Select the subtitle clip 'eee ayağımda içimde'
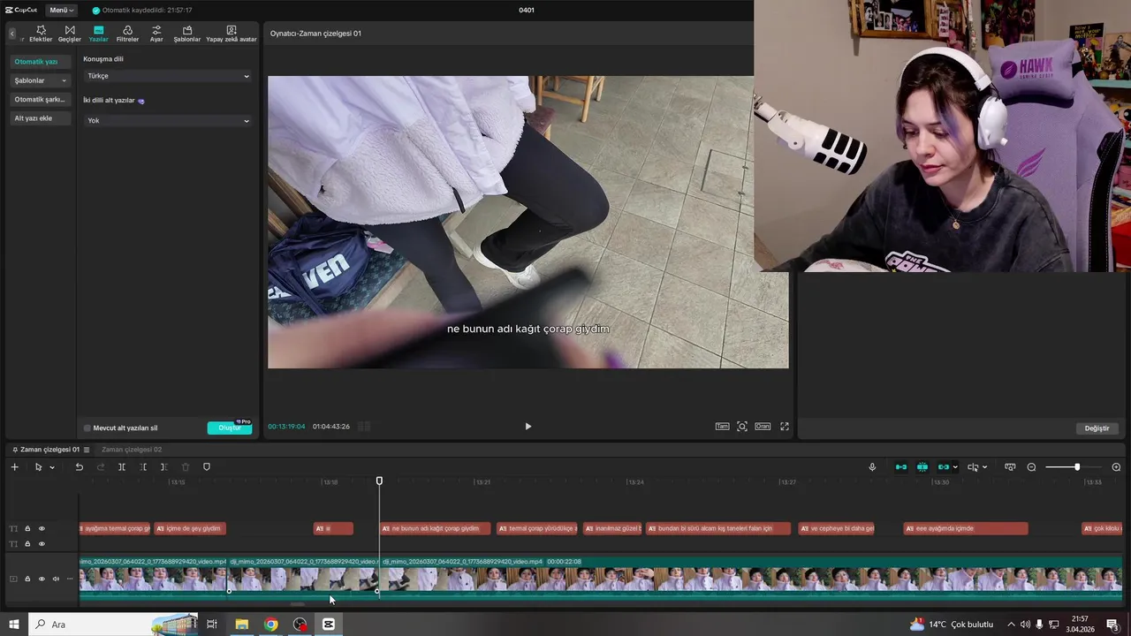Viewport: 1131px width, 636px height. pyautogui.click(x=966, y=529)
